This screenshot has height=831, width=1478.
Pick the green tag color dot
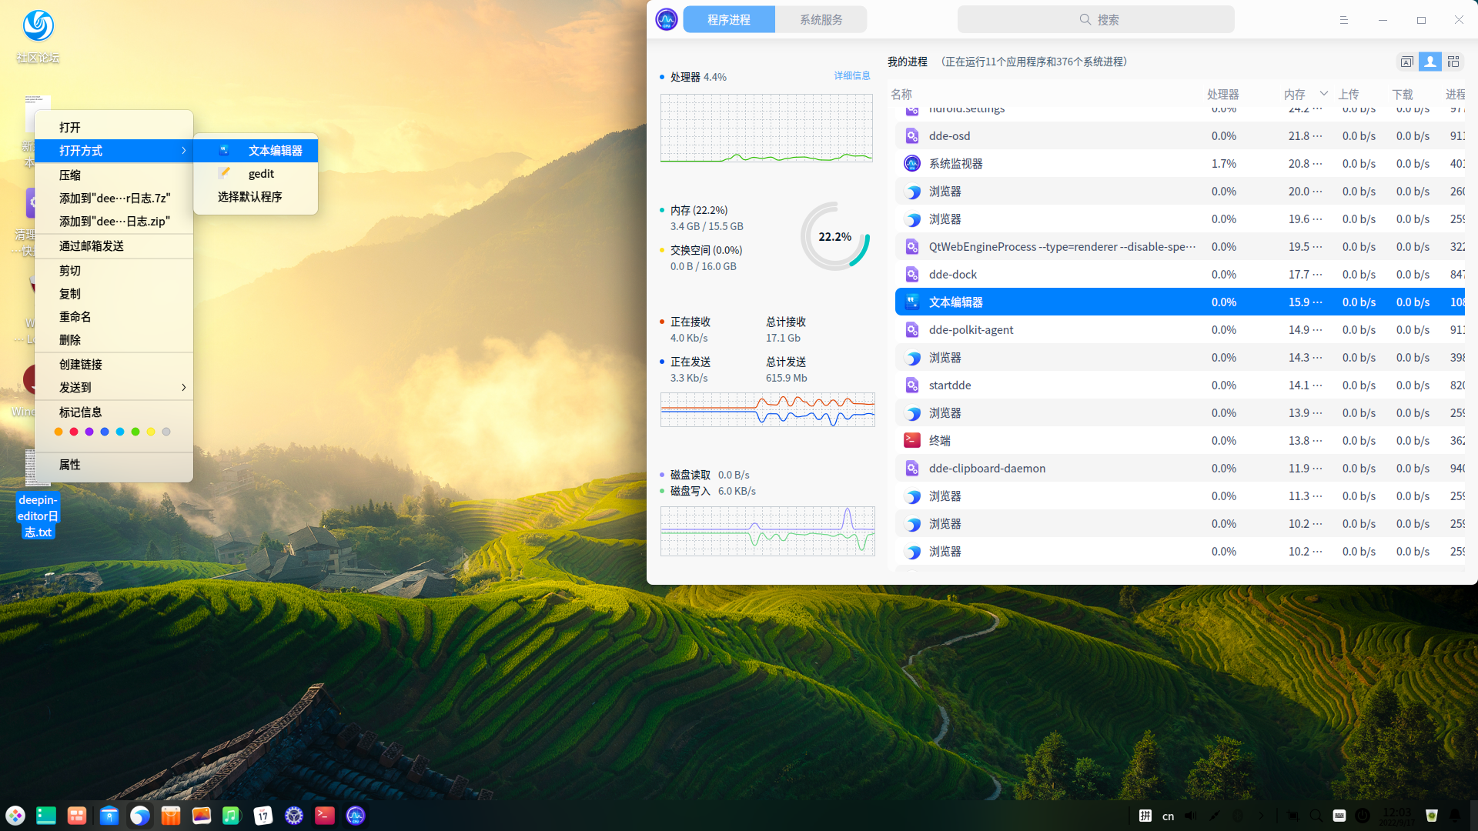coord(135,432)
